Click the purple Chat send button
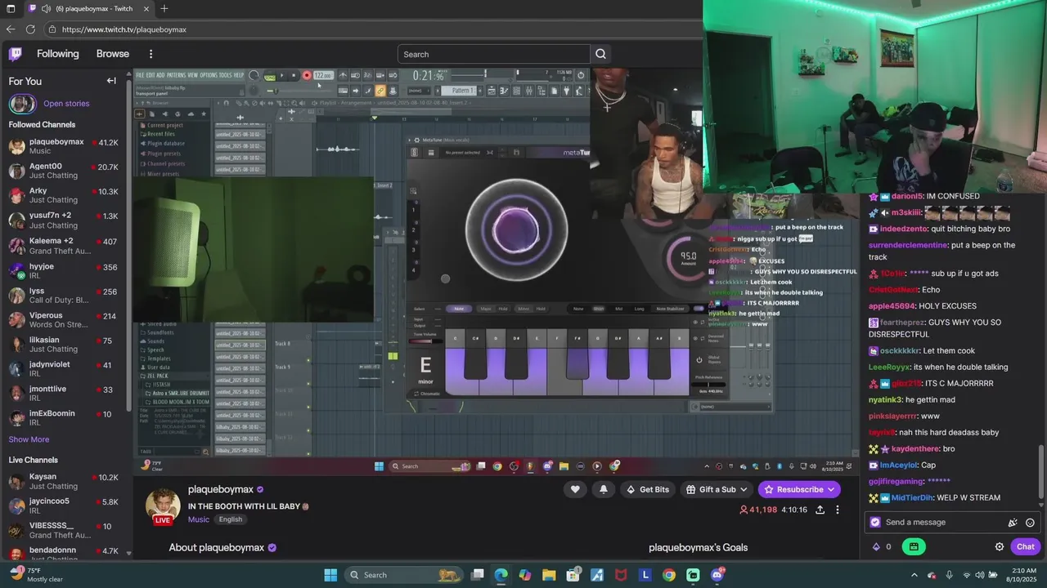Screen dimensions: 1047x588 [1025, 546]
